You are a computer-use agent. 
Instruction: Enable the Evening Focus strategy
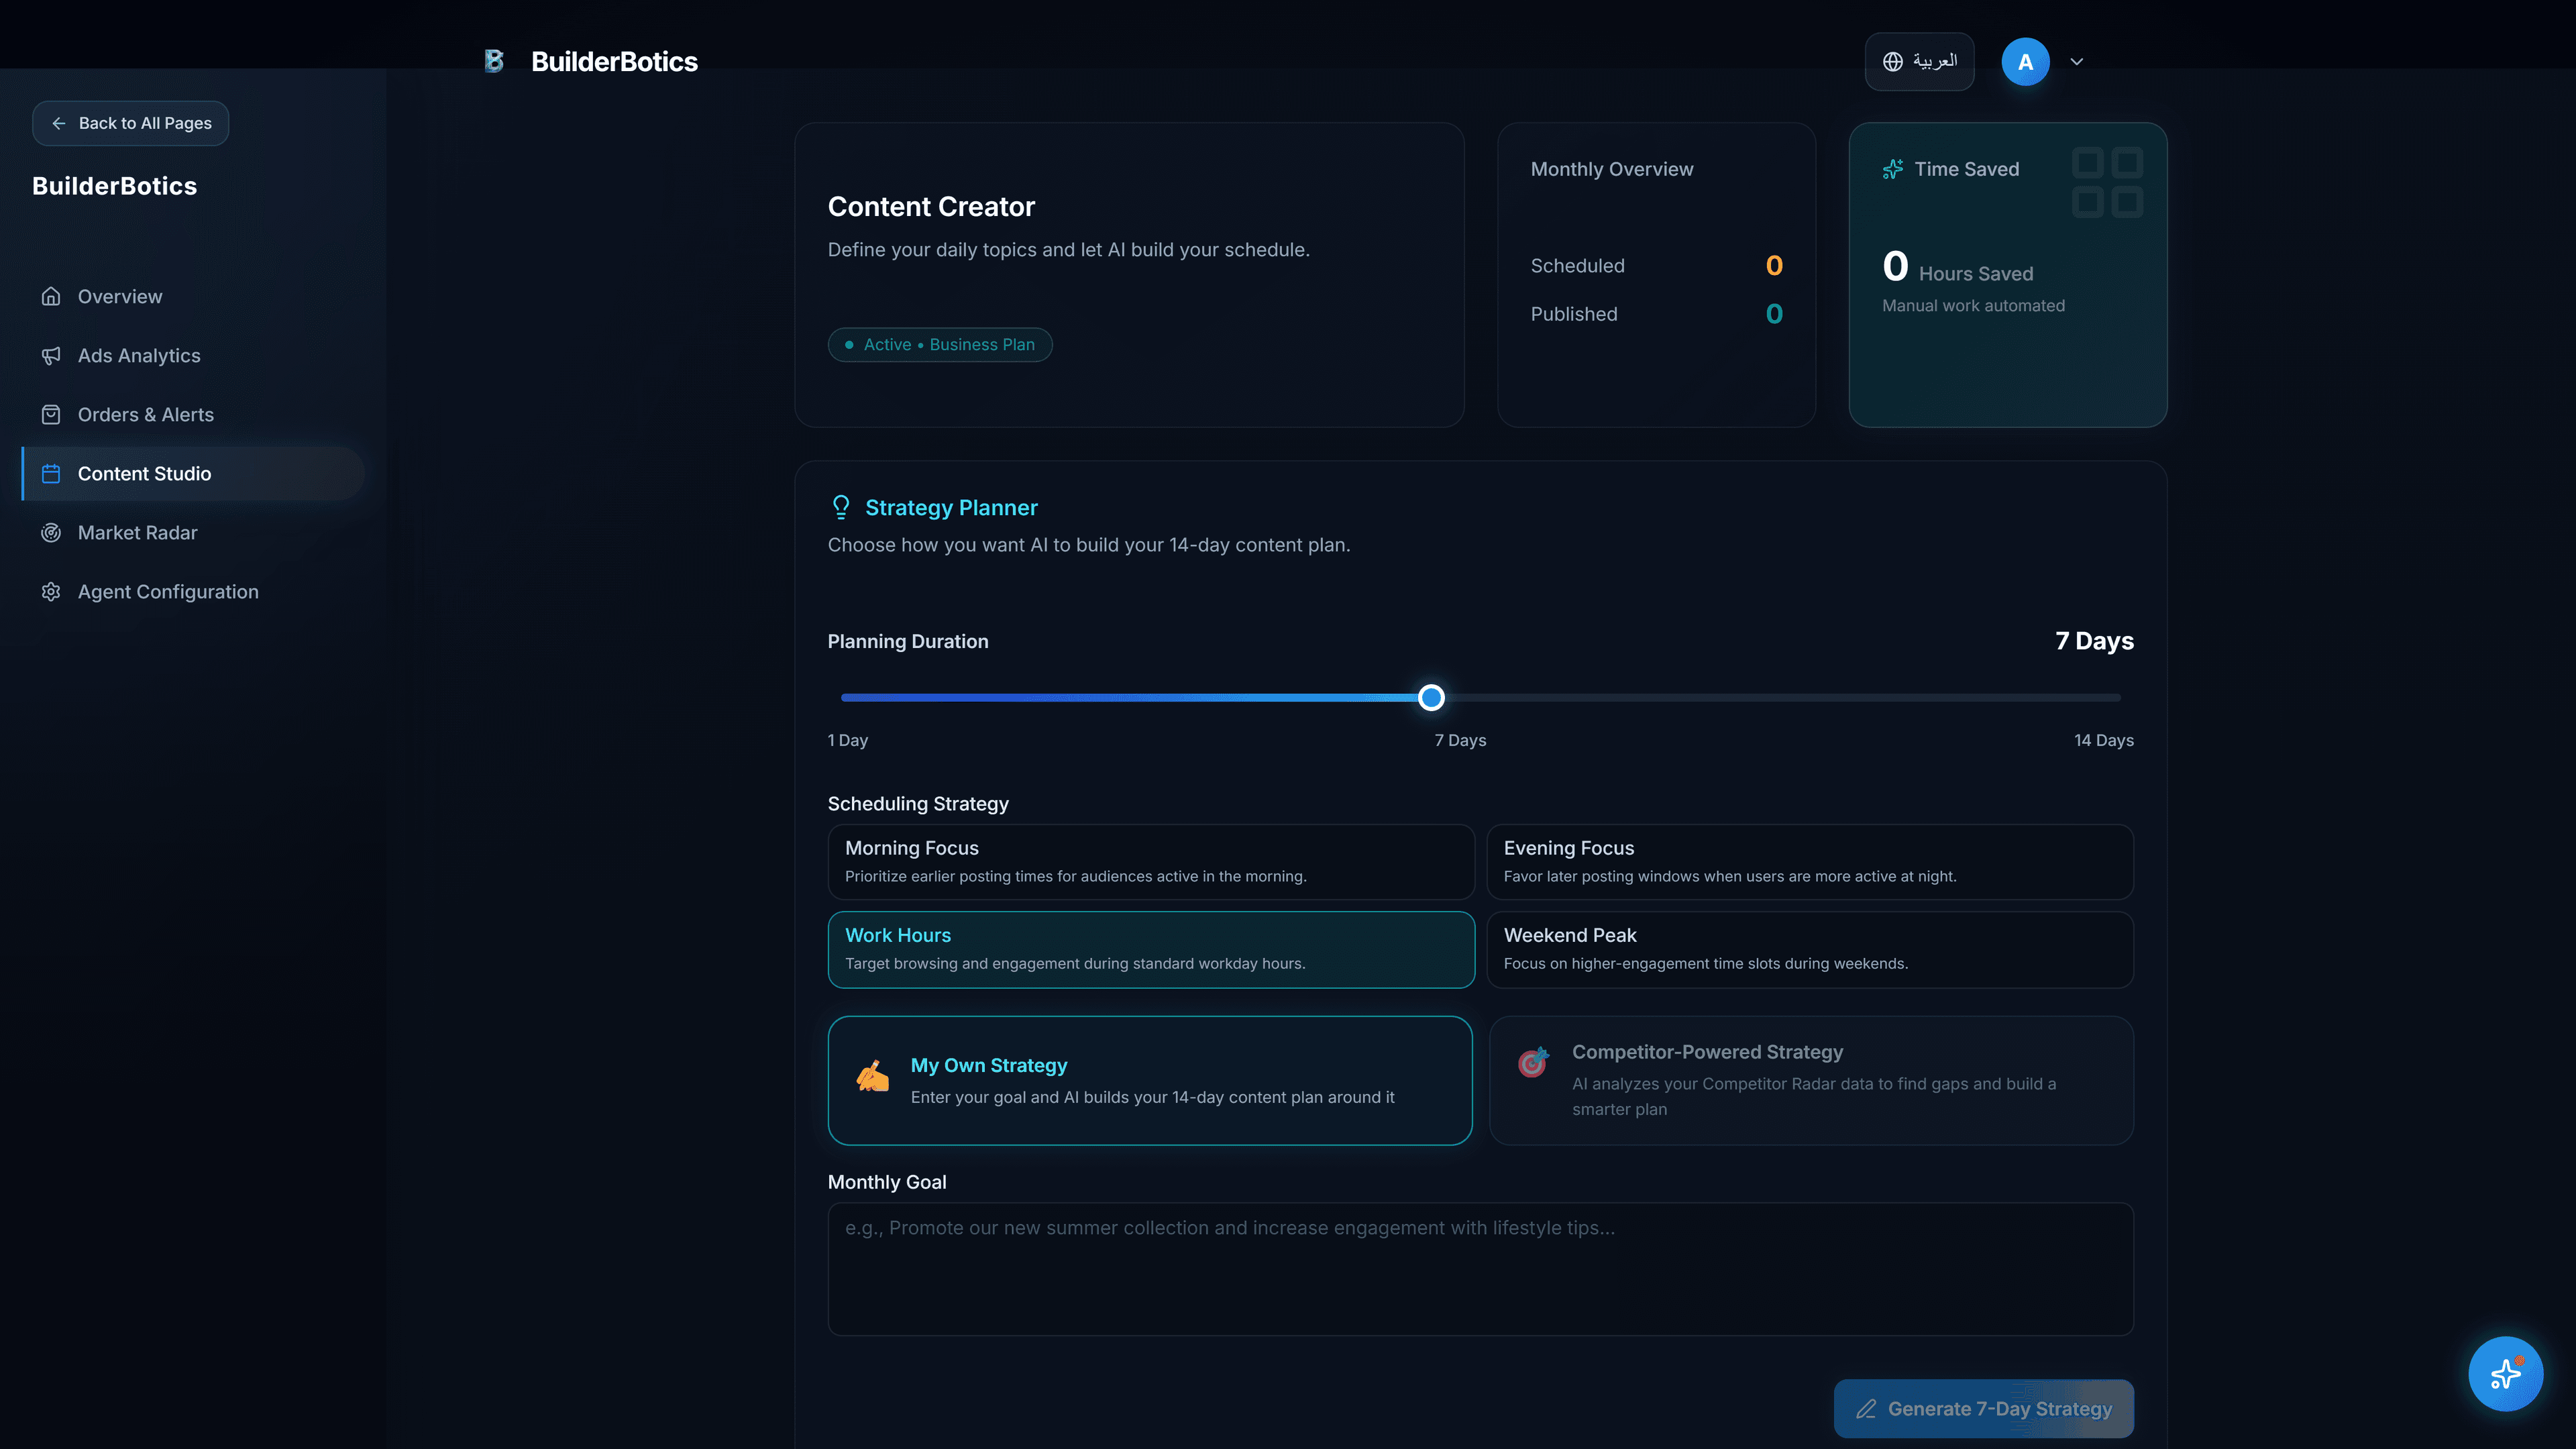1809,861
